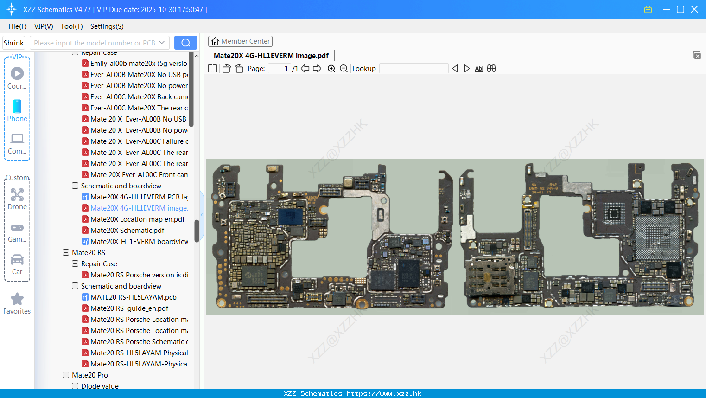
Task: Toggle the Abi match-case option
Action: (479, 69)
